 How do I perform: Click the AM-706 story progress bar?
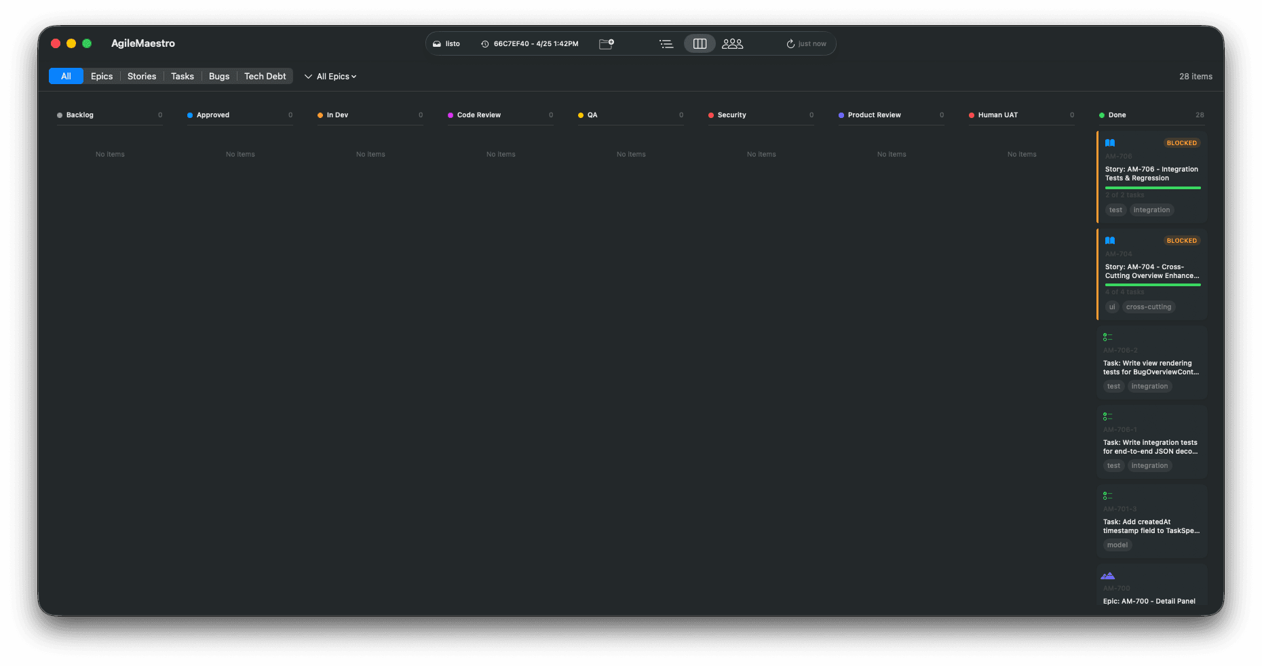[x=1153, y=188]
